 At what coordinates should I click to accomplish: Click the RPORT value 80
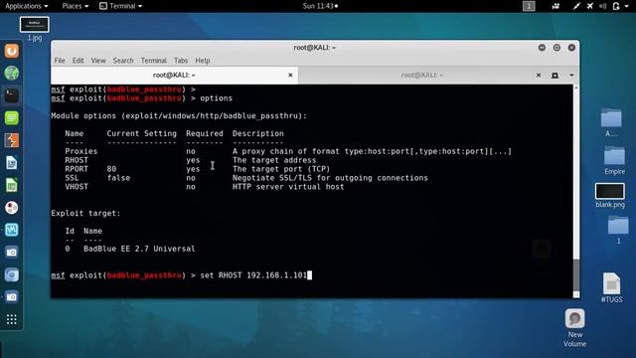point(111,169)
